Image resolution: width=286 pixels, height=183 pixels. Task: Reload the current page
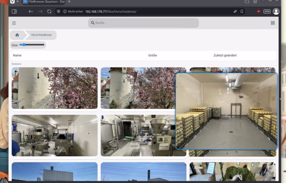49,11
